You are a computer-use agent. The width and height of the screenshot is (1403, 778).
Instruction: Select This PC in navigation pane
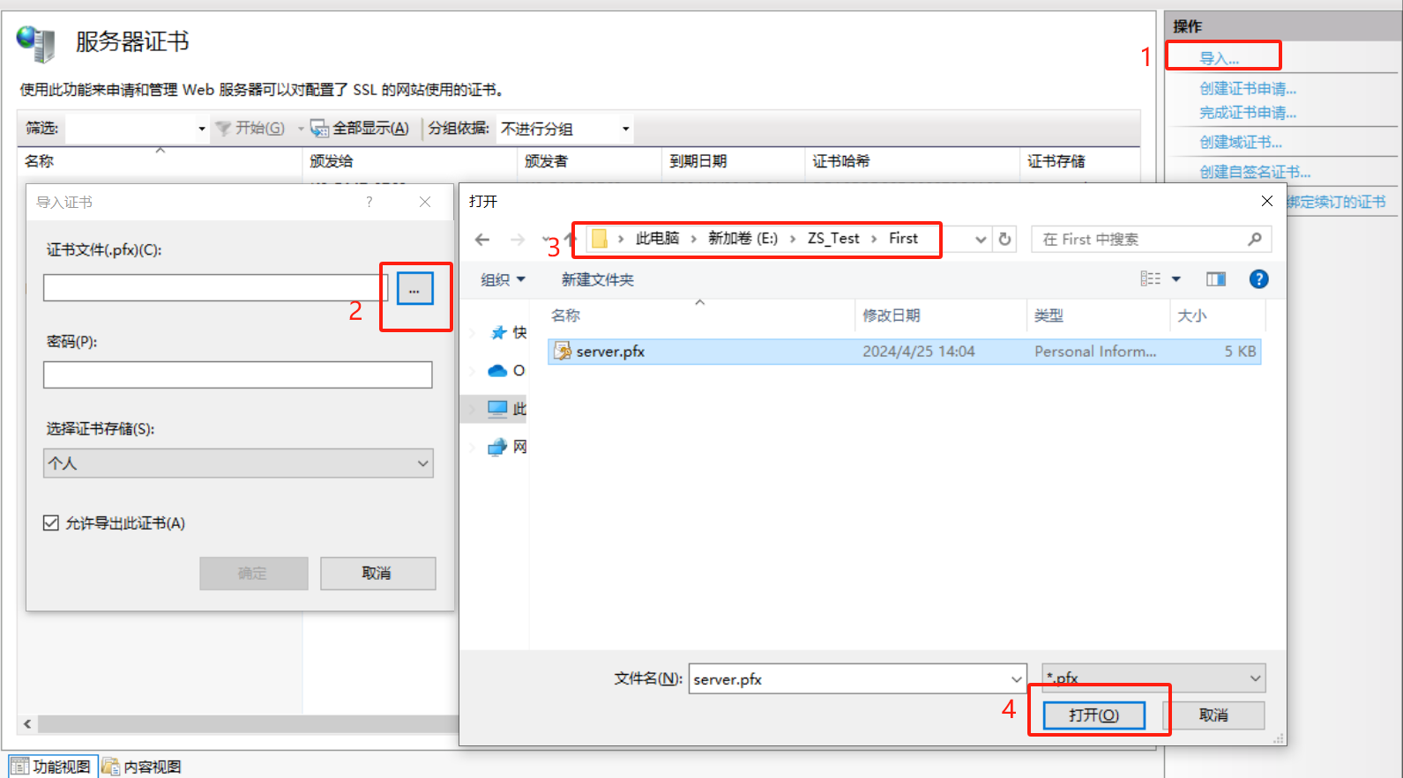tap(497, 409)
